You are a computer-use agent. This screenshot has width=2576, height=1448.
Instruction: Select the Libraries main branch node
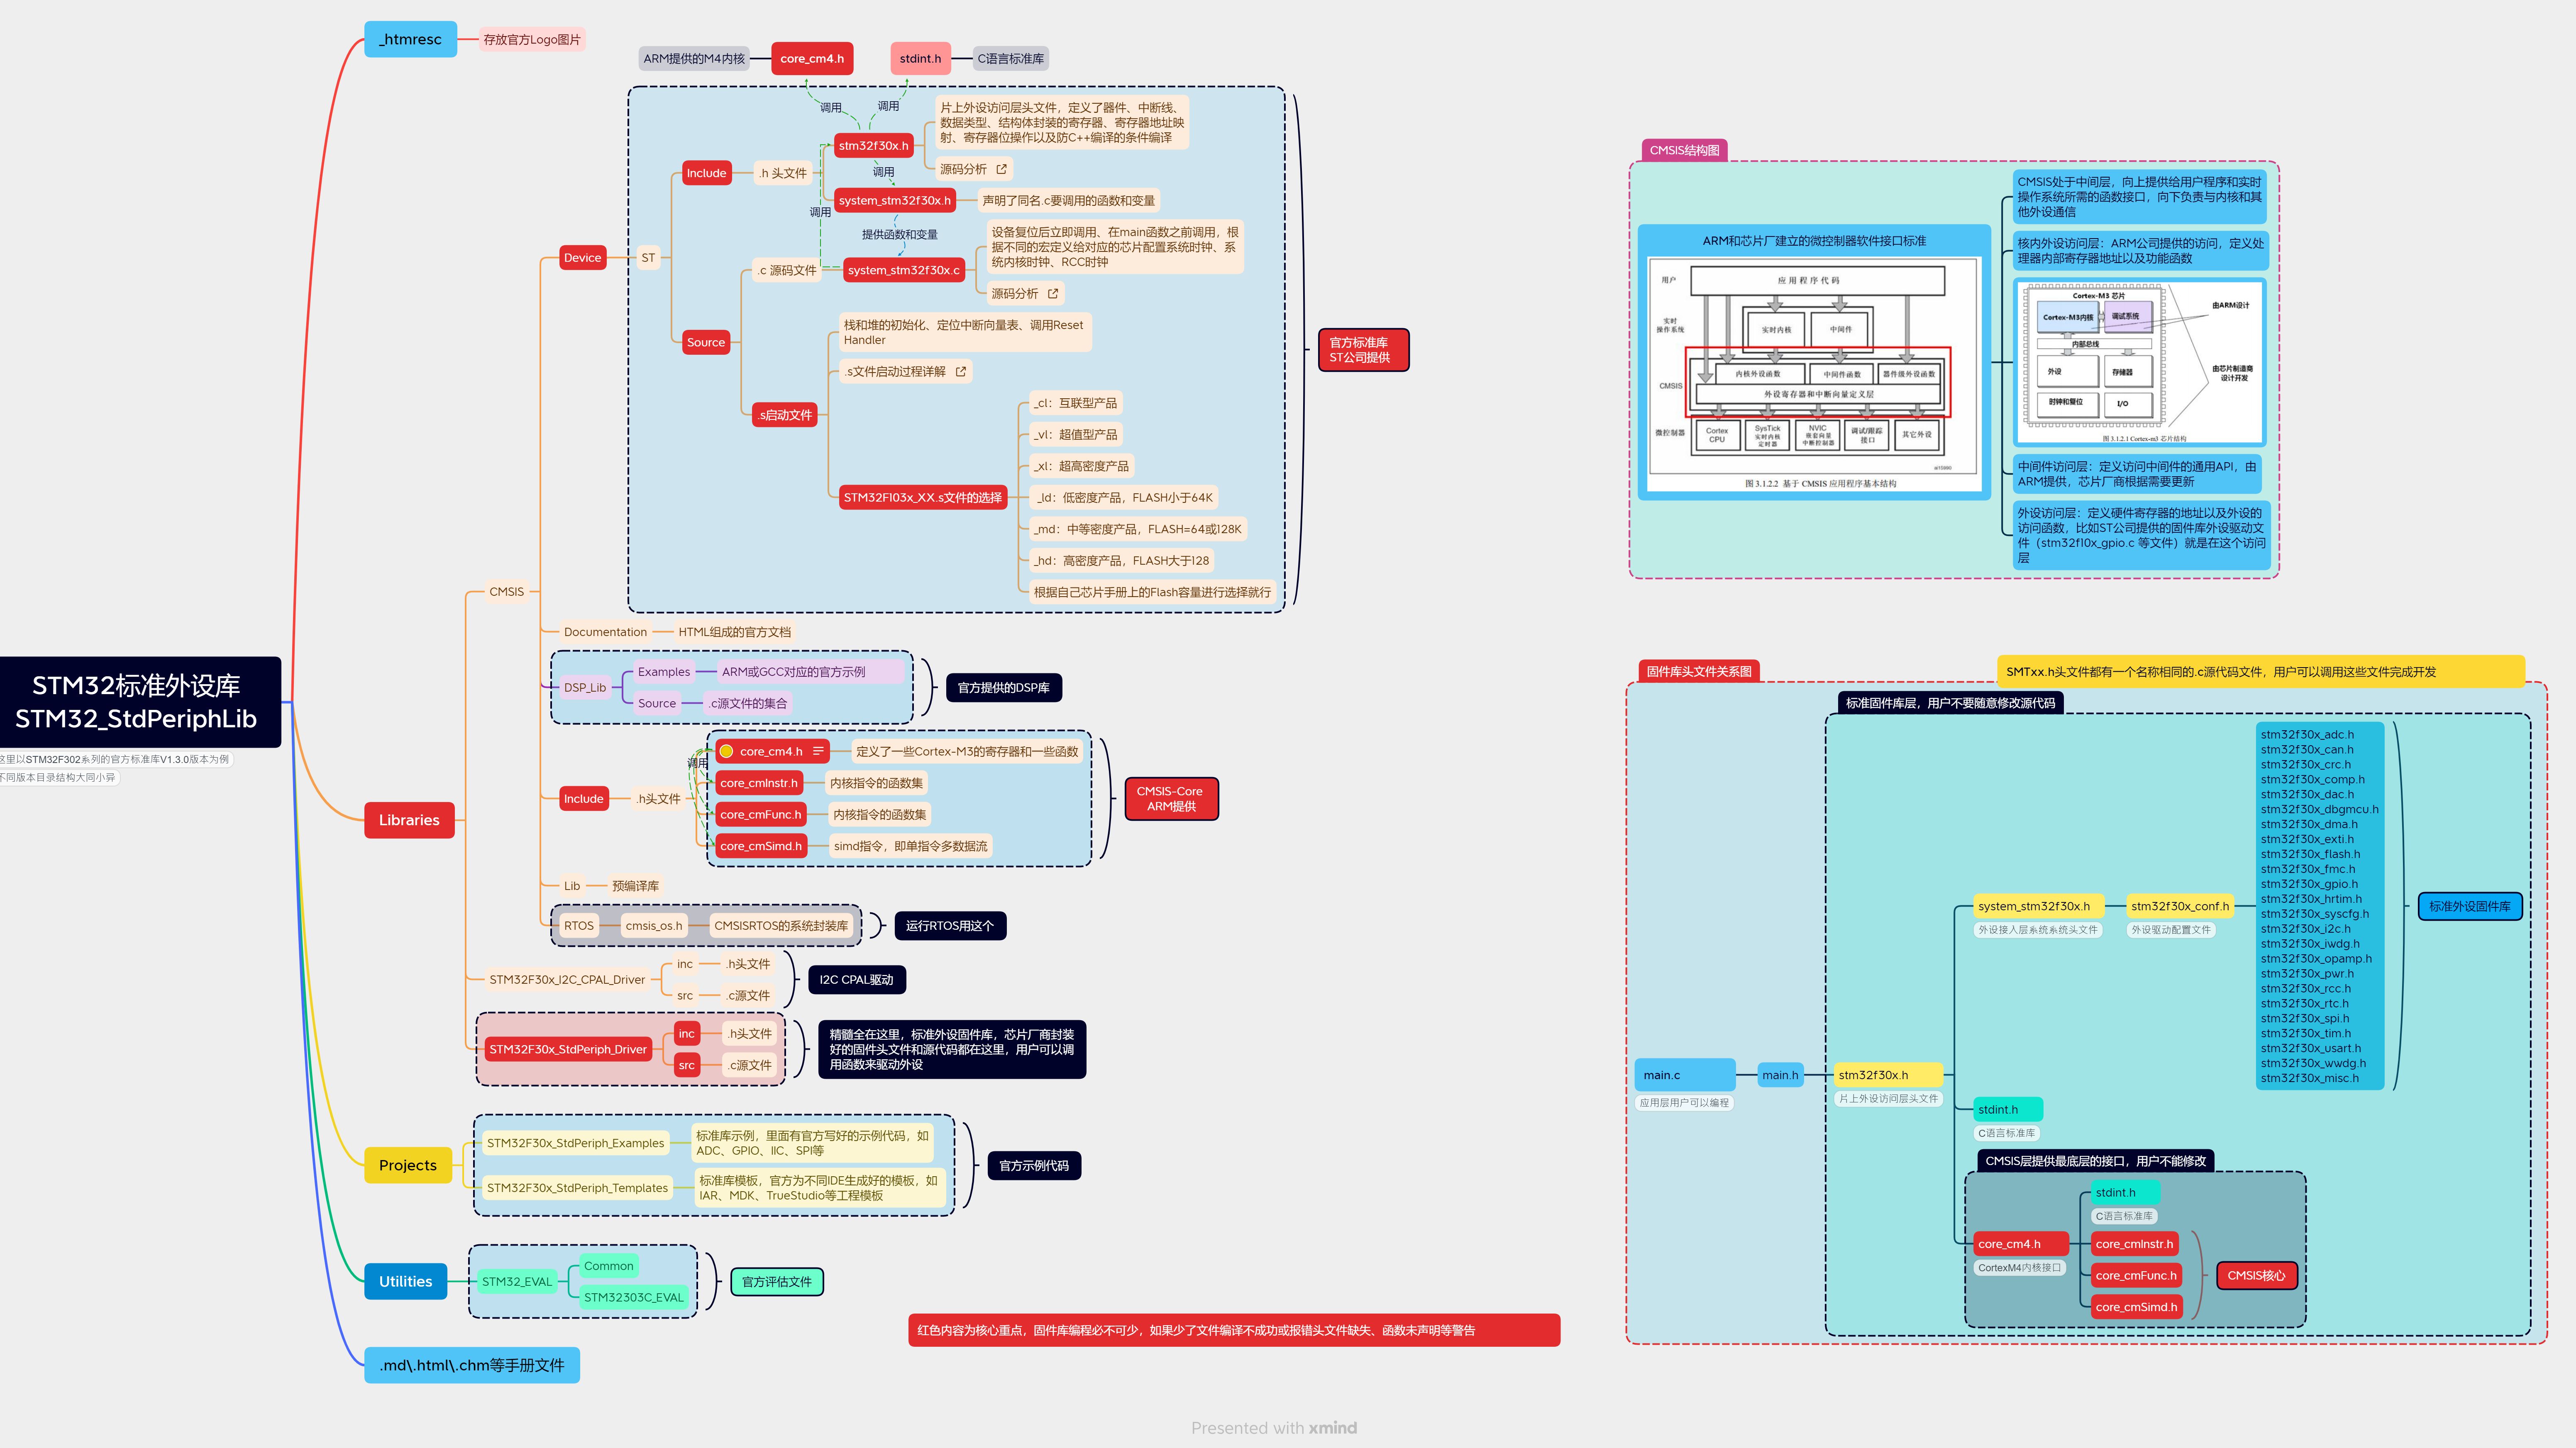coord(409,820)
